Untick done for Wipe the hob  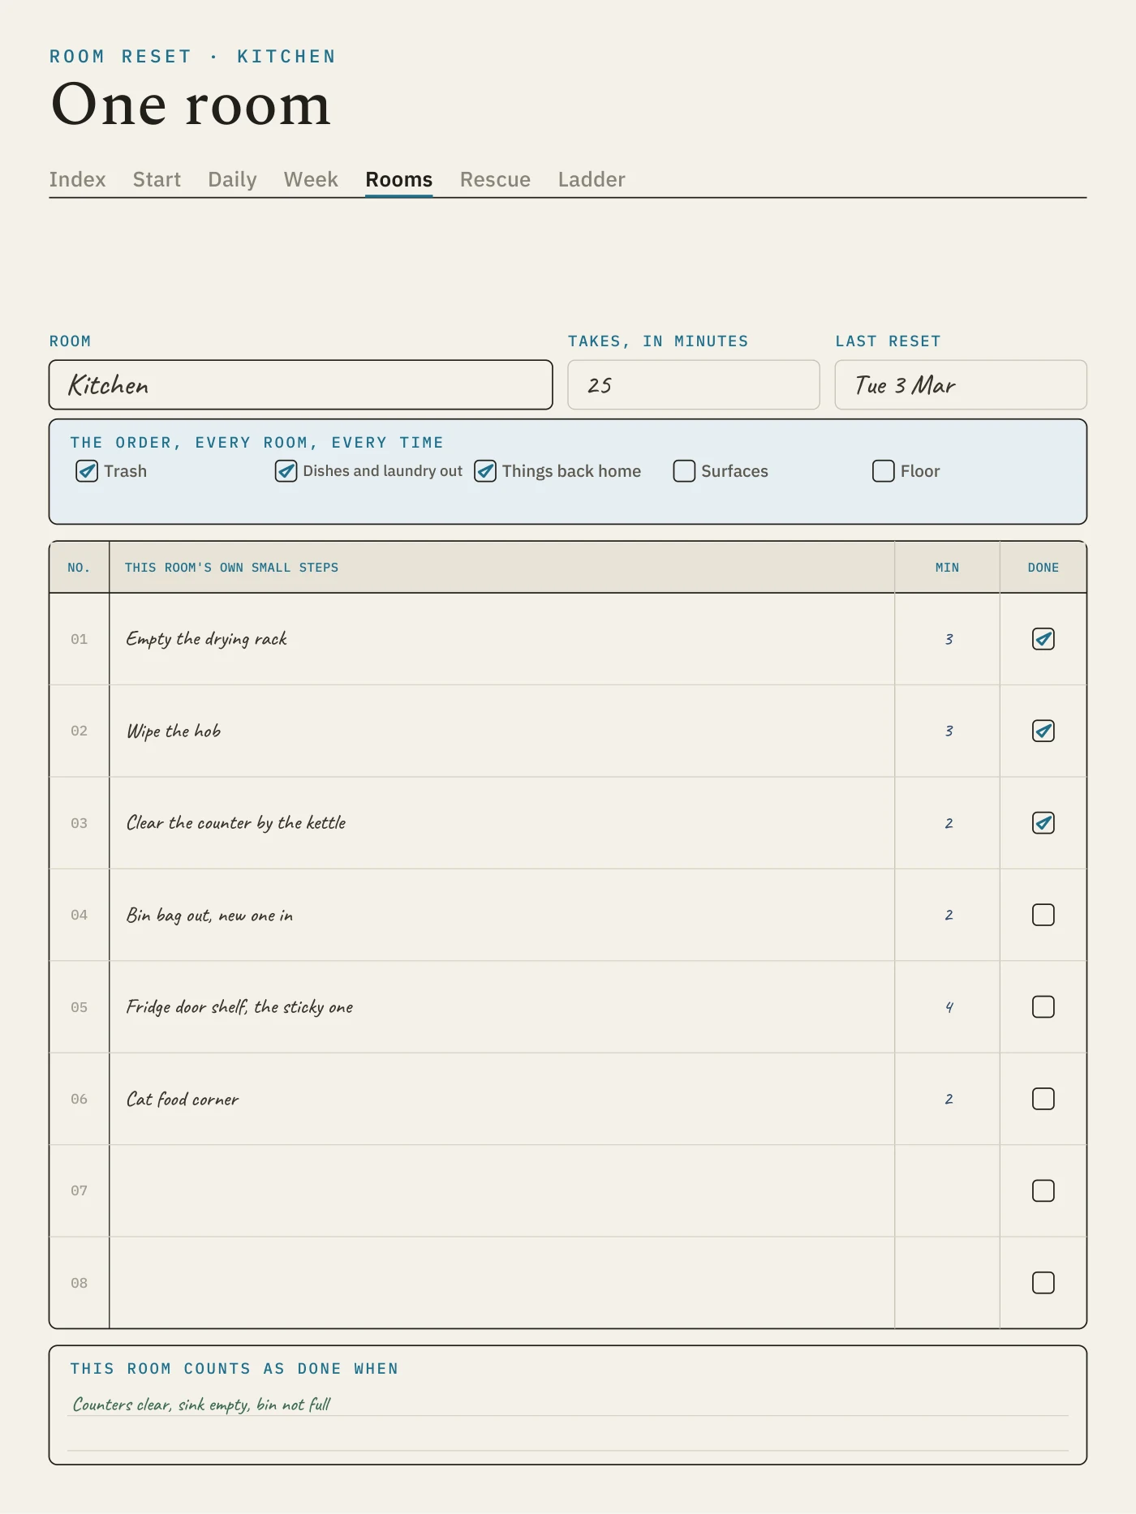click(x=1043, y=731)
